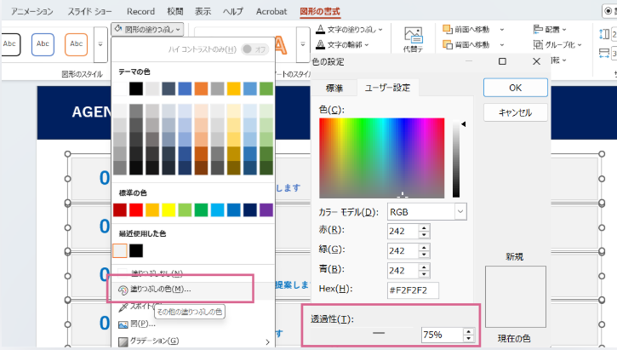Open the カラーモデル RGB combo box
Viewport: 617px width, 350px height.
427,212
